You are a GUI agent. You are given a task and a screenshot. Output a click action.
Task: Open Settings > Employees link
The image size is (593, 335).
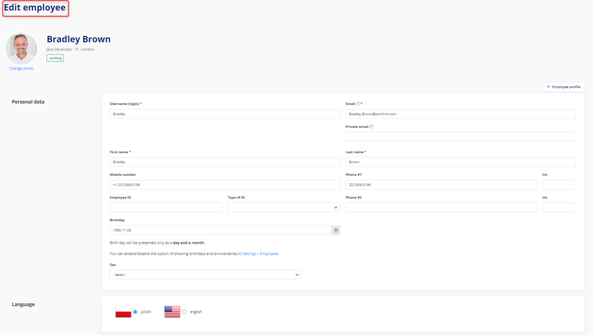[x=261, y=253]
